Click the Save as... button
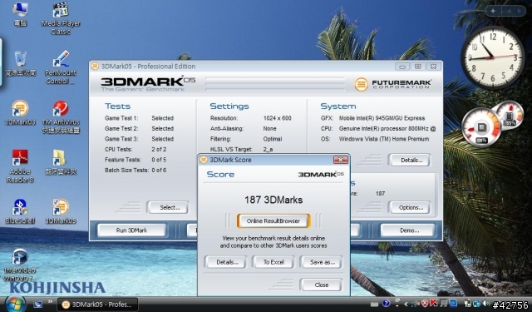 click(x=322, y=262)
